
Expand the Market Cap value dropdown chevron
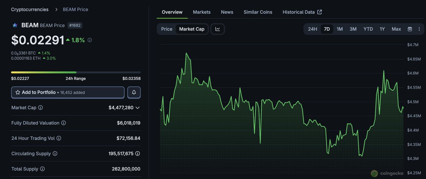pyautogui.click(x=137, y=108)
